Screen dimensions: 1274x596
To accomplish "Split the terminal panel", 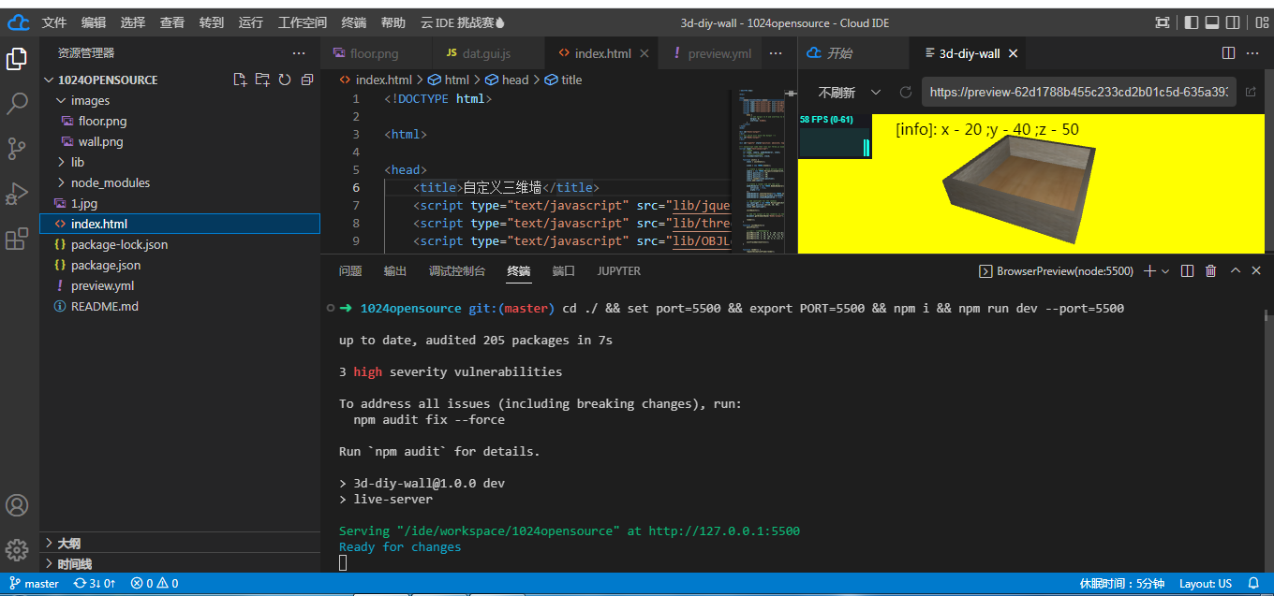I will coord(1187,271).
